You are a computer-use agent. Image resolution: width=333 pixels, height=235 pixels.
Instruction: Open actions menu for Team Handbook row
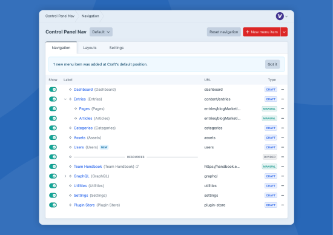pos(283,167)
